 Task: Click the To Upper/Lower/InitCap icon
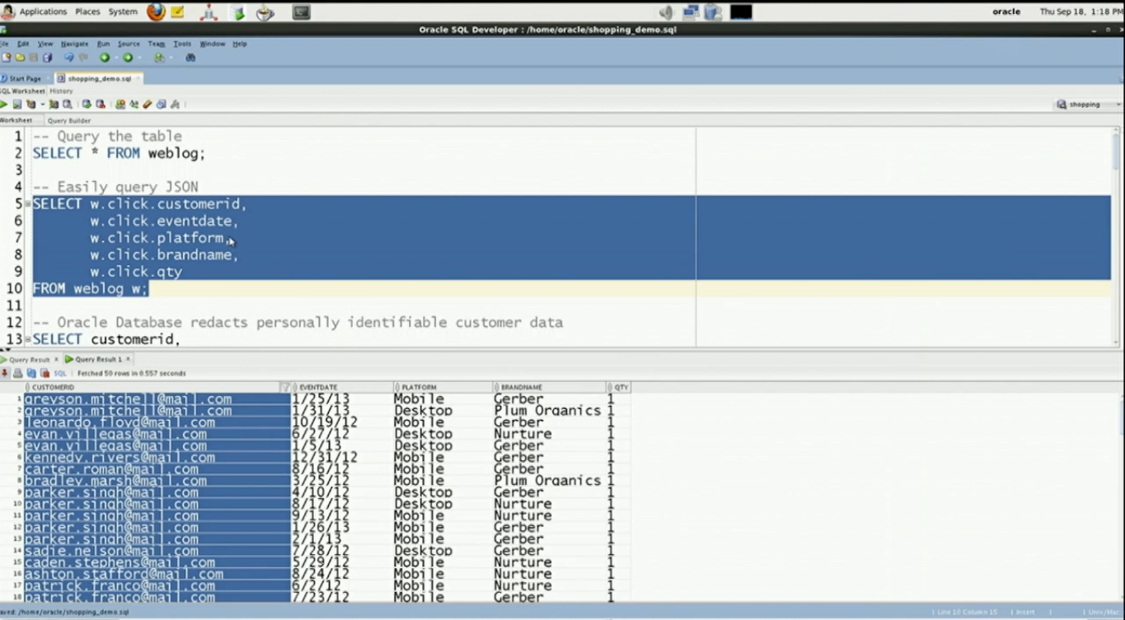pos(134,105)
